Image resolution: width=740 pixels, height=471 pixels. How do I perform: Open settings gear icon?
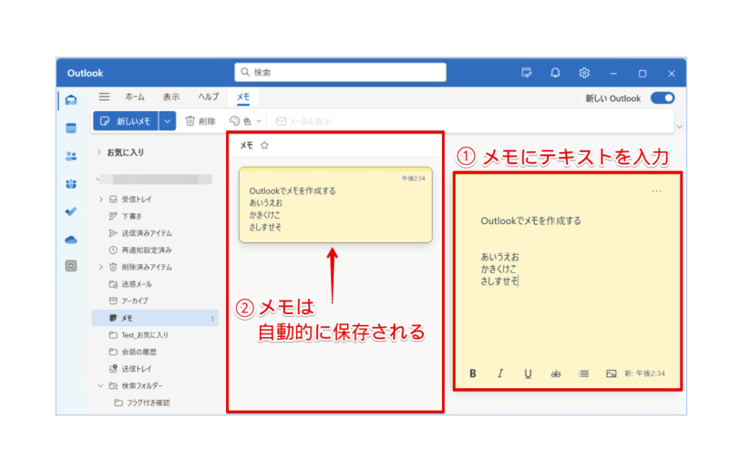point(584,73)
